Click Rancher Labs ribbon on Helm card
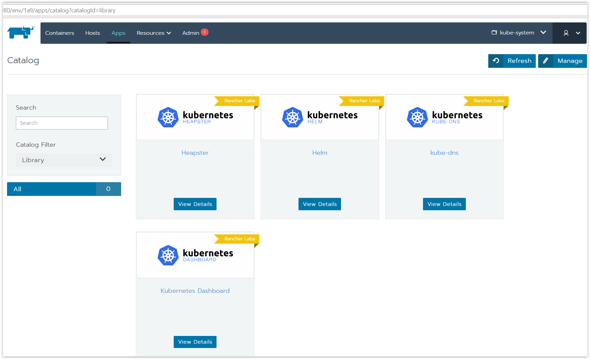This screenshot has width=590, height=359. click(x=361, y=101)
